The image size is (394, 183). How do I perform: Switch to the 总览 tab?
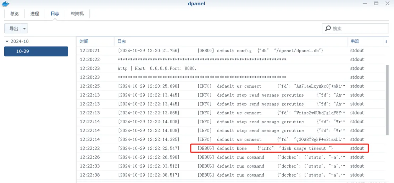(14, 14)
